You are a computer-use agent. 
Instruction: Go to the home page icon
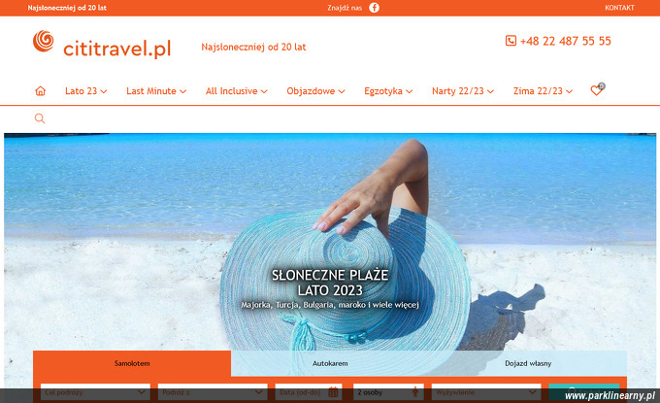41,91
